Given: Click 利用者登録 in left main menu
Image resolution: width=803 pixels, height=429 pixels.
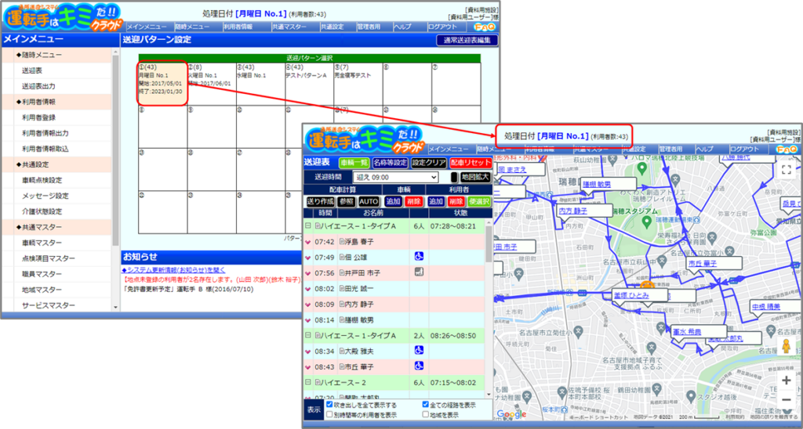Looking at the screenshot, I should [38, 117].
